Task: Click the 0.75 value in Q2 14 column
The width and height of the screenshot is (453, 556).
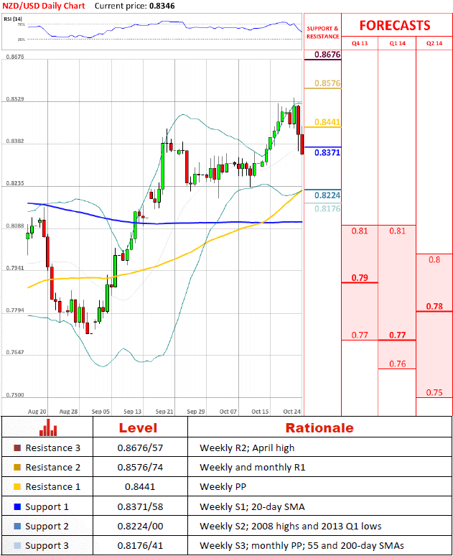Action: [434, 392]
